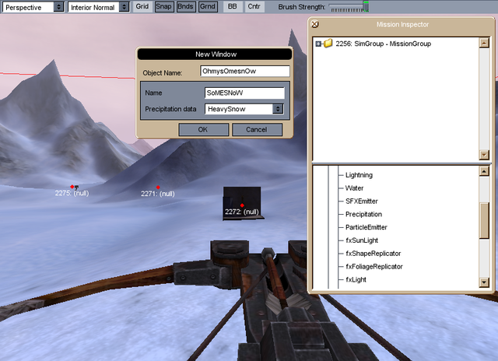Select object marker 2272 in viewport
This screenshot has height=361, width=498.
(x=242, y=205)
